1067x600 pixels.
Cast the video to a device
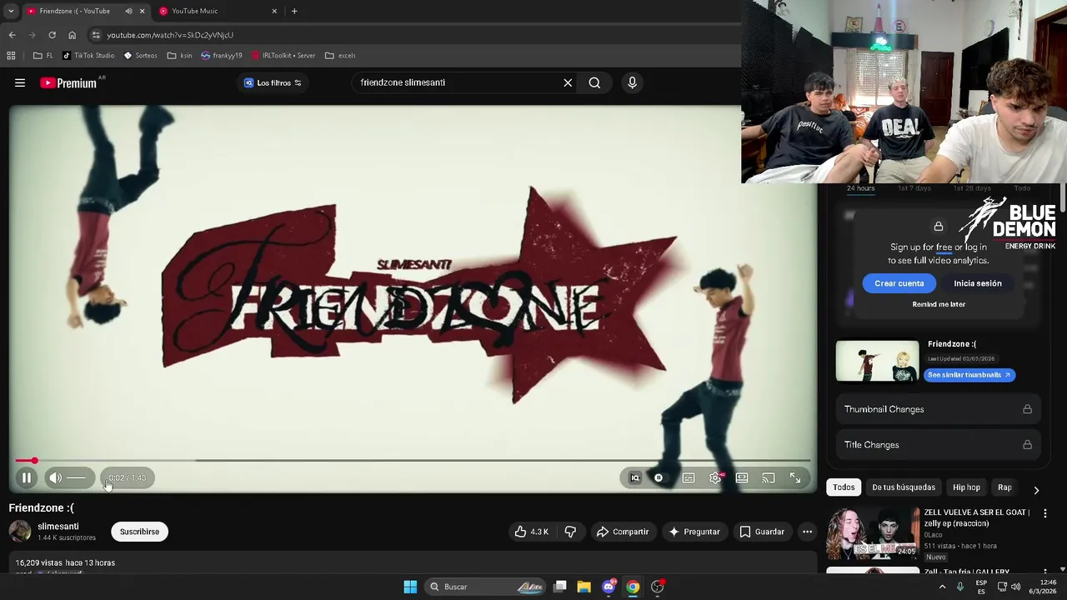tap(769, 478)
